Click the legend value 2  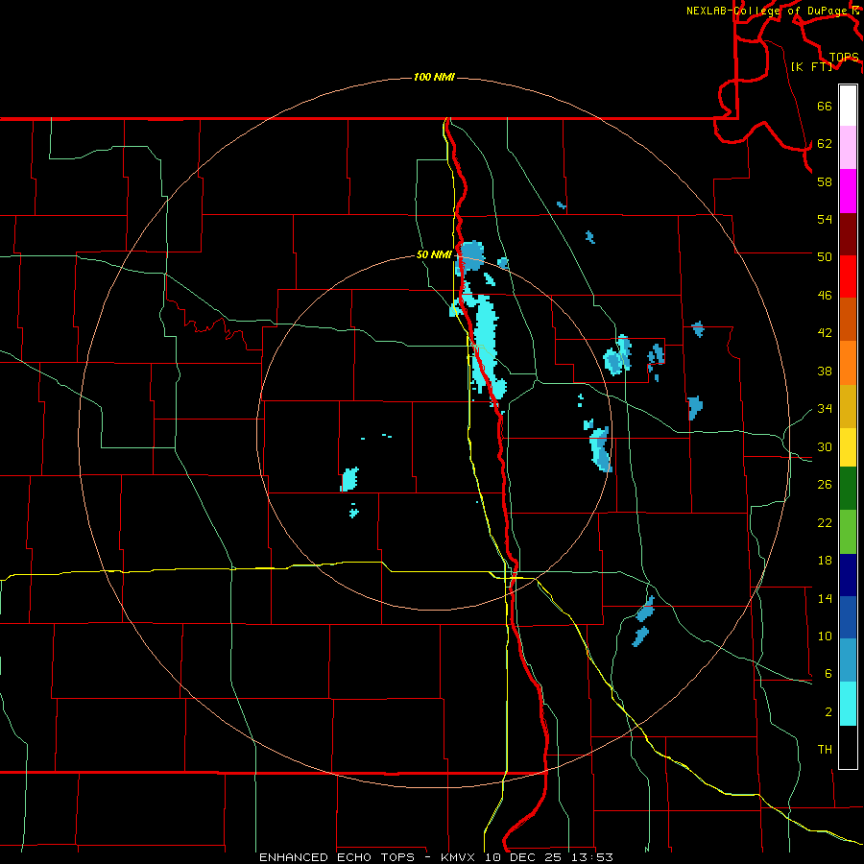pos(828,712)
